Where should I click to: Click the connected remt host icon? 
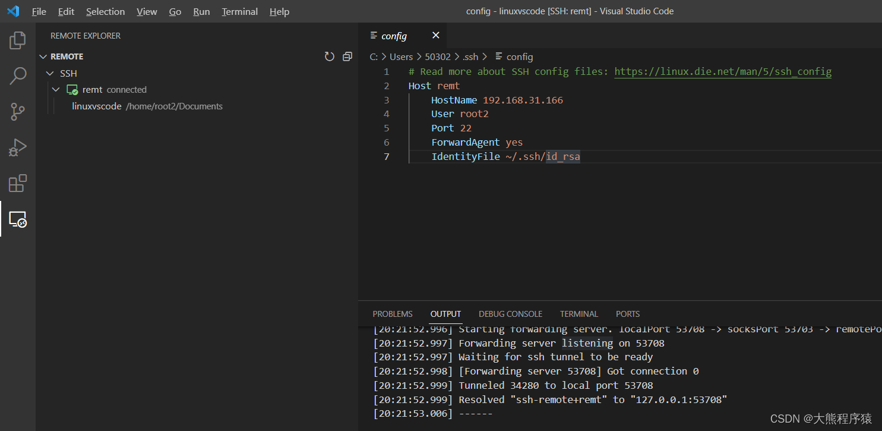click(x=72, y=90)
